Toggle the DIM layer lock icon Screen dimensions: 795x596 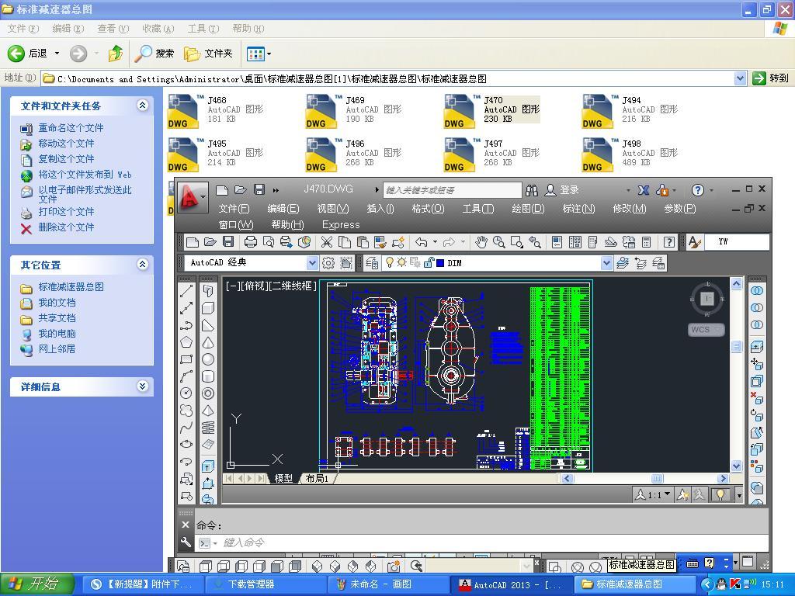[428, 263]
